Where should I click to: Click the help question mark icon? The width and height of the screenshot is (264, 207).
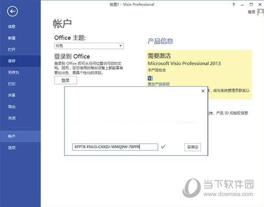[x=234, y=5]
